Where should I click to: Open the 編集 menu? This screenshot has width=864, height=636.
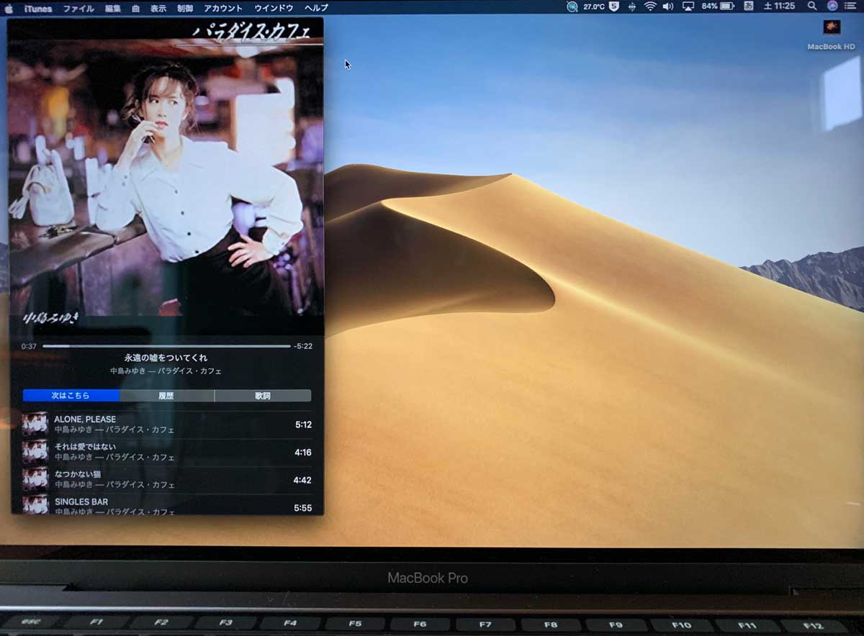click(x=112, y=8)
